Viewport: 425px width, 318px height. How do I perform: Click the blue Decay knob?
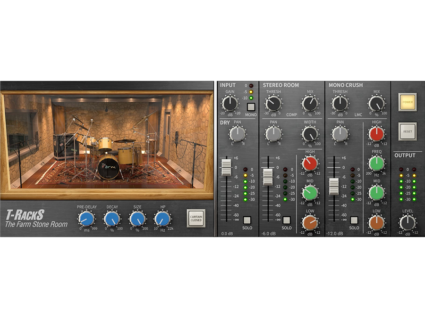(x=111, y=218)
